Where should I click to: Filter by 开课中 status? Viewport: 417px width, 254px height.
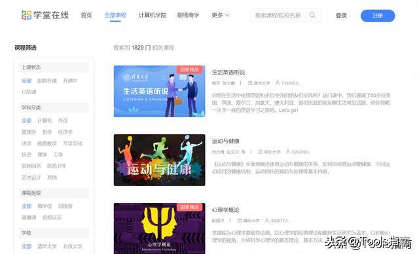tap(70, 81)
